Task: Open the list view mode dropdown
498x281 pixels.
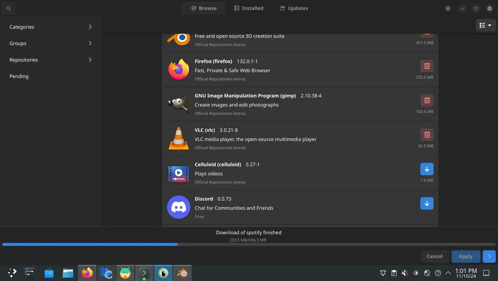Action: [x=486, y=25]
